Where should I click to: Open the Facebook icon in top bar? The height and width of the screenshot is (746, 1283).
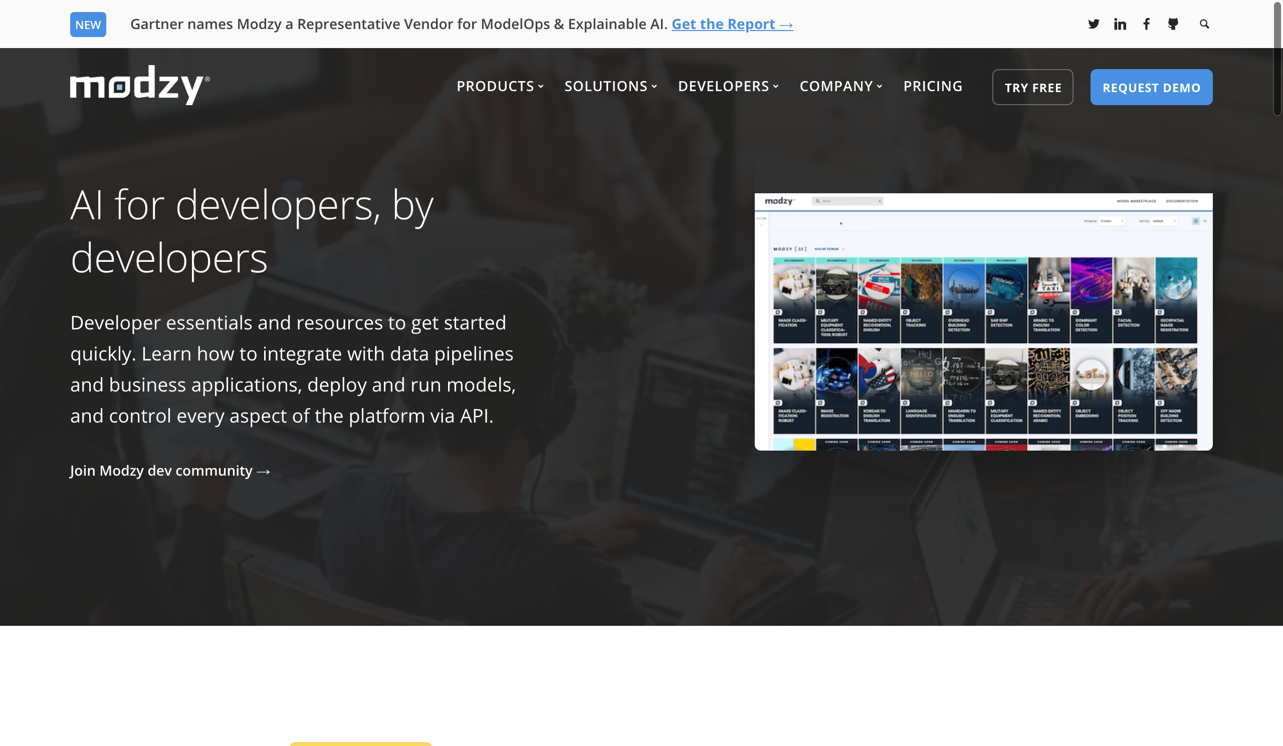[1146, 24]
